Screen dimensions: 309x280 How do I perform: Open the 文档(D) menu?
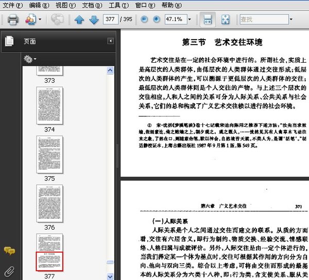pyautogui.click(x=92, y=5)
